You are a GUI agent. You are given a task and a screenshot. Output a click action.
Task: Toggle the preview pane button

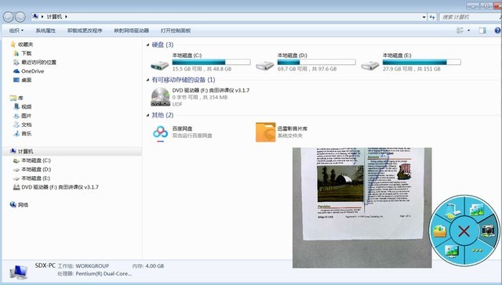tap(482, 31)
